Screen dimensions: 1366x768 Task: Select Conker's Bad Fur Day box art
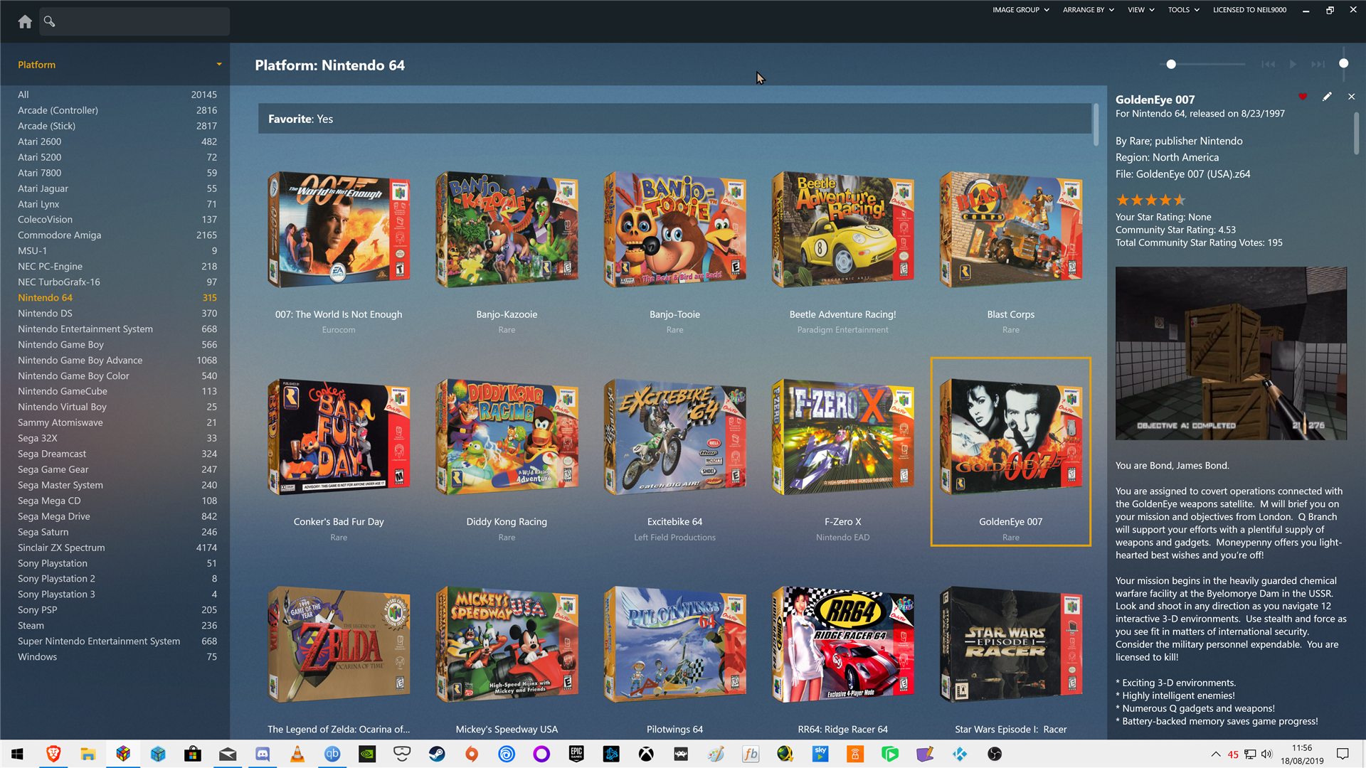pos(339,437)
